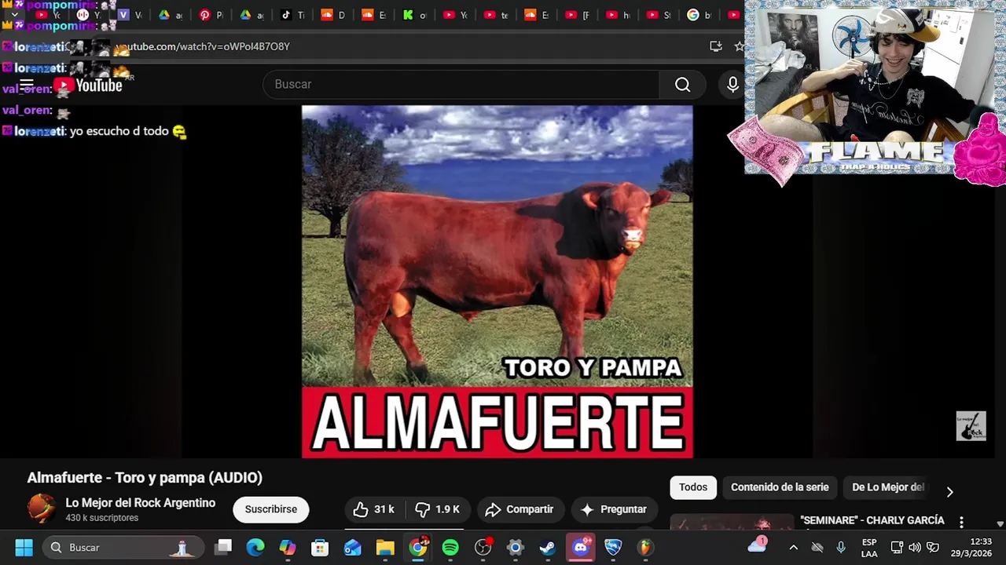Open Discord from the taskbar
Screen dimensions: 1006x565
(581, 547)
